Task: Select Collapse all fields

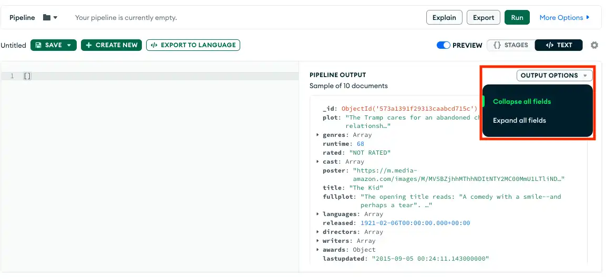Action: pyautogui.click(x=522, y=102)
